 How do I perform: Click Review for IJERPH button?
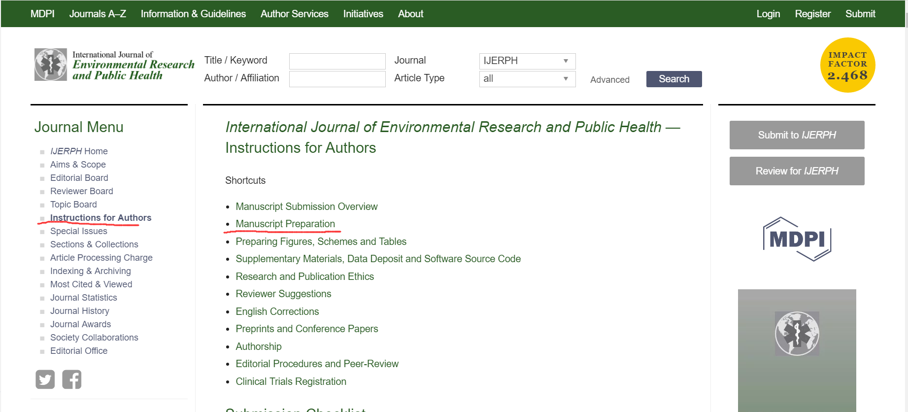pyautogui.click(x=797, y=171)
